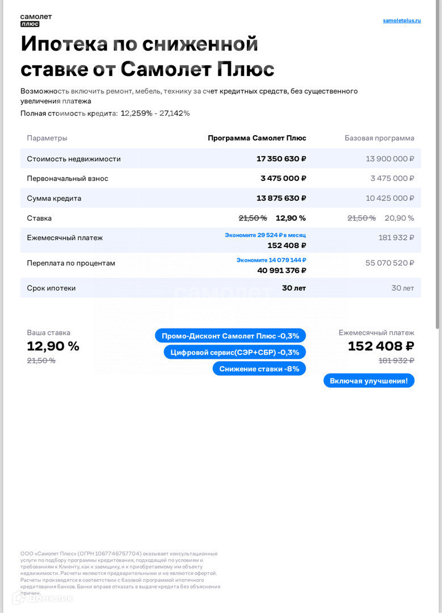442x613 pixels.
Task: Click the value 13 875 630 ₽
Action: [281, 198]
